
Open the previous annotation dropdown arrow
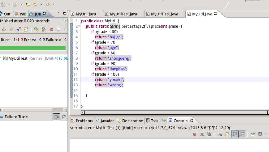click(x=21, y=4)
